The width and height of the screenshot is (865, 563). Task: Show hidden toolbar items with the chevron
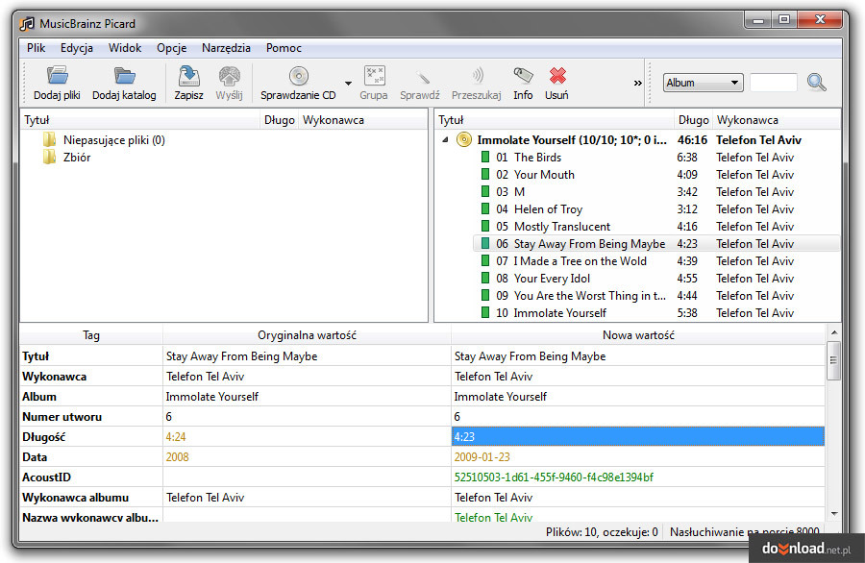click(x=638, y=84)
